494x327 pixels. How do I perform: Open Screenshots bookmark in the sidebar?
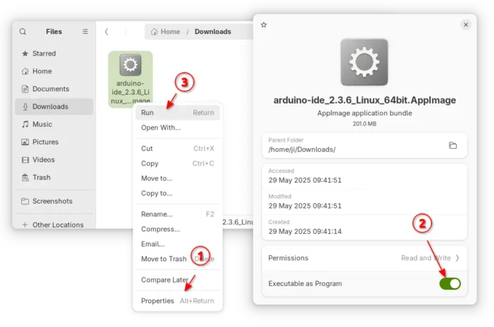coord(54,201)
